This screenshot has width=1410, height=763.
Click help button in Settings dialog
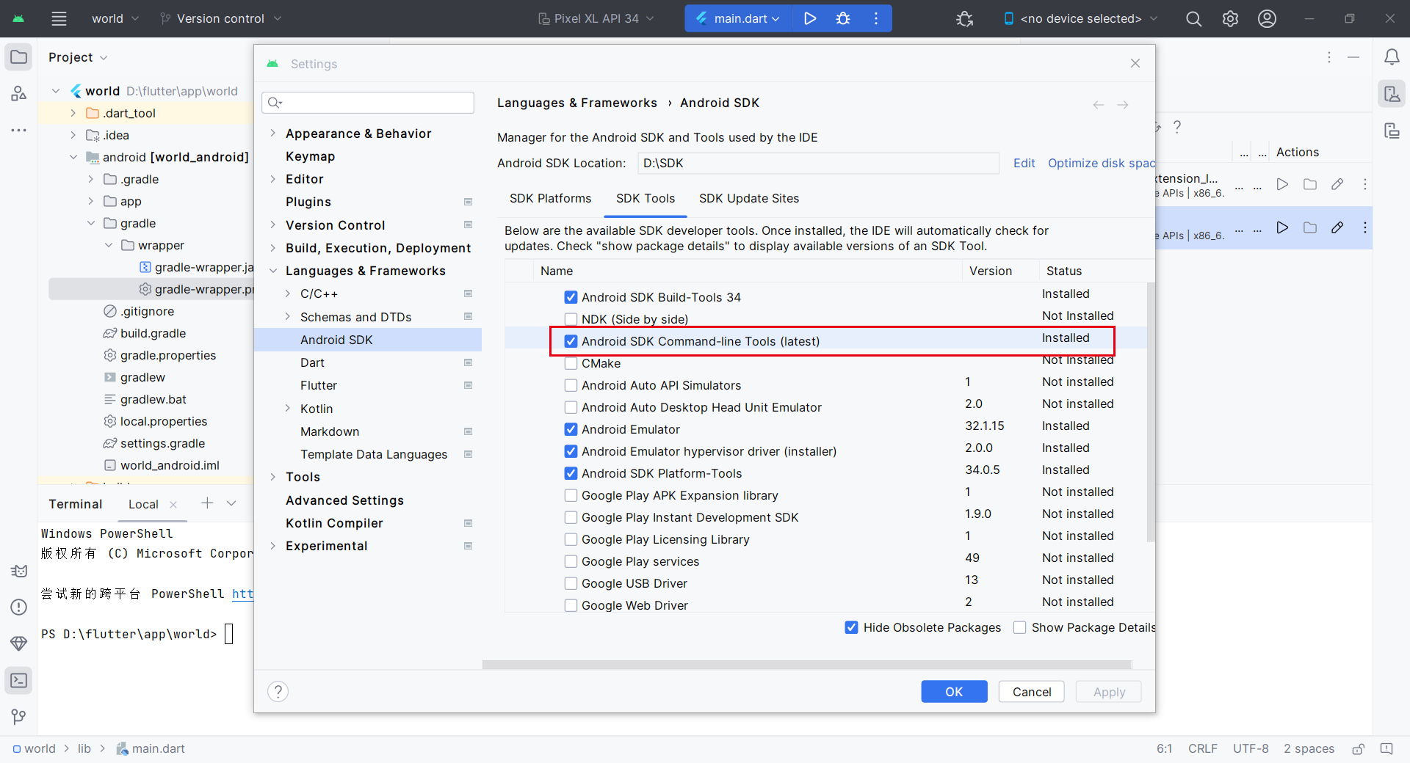pos(278,691)
